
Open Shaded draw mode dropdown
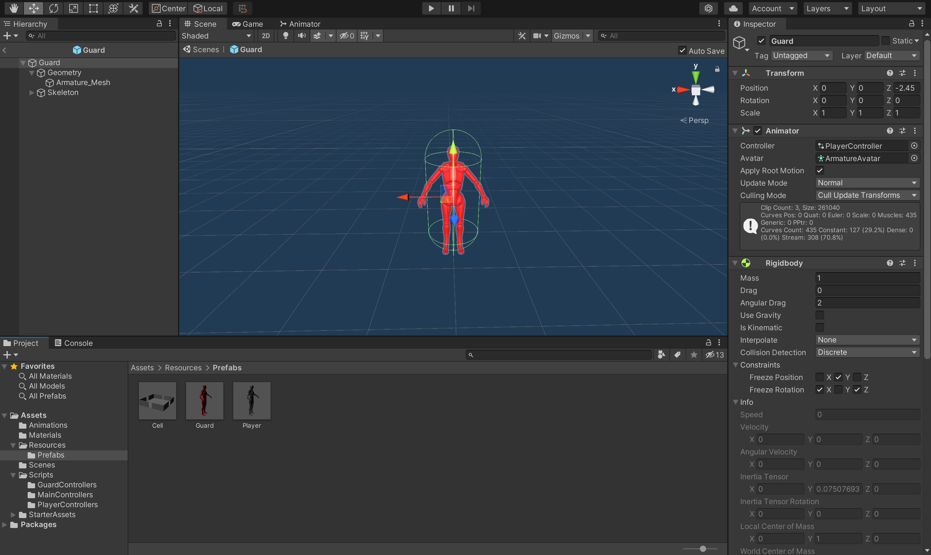point(216,35)
